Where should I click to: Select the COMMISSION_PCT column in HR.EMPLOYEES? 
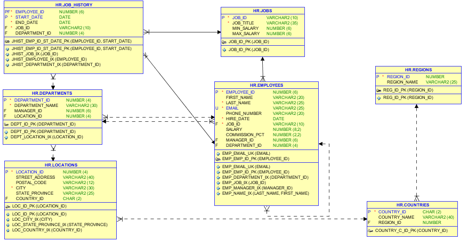245,135
